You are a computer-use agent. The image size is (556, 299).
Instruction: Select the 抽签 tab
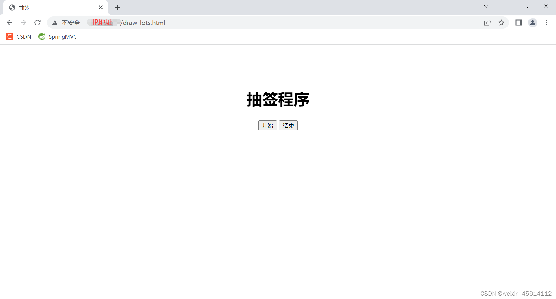pyautogui.click(x=55, y=8)
